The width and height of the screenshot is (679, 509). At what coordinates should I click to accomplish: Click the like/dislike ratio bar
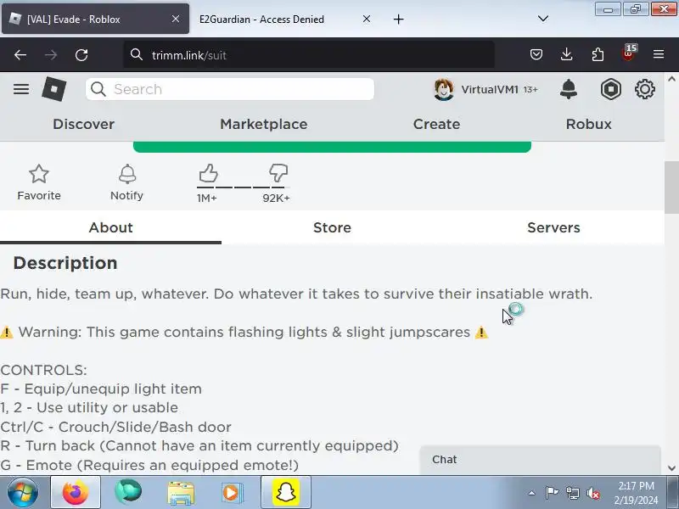click(243, 187)
